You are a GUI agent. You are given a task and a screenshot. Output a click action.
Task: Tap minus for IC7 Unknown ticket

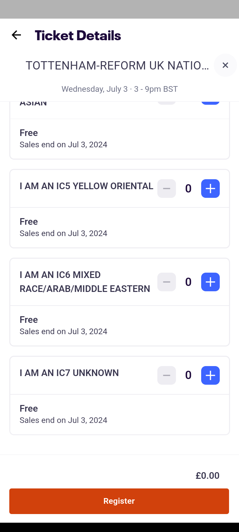point(167,375)
